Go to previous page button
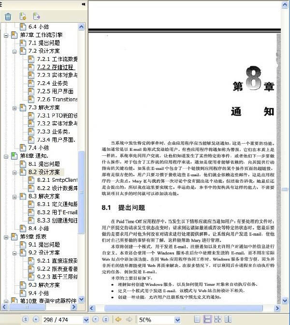This screenshot has width=290, height=325. (36, 319)
